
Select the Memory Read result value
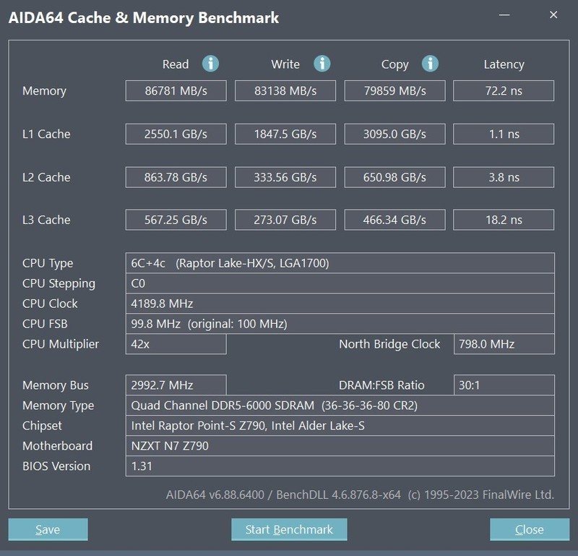[x=176, y=90]
